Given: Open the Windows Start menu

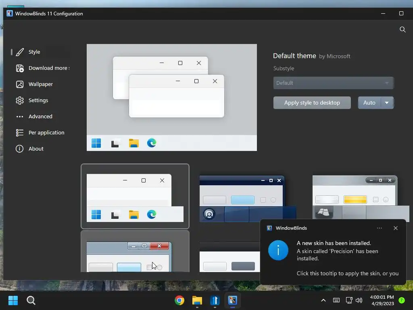Looking at the screenshot, I should pos(13,300).
